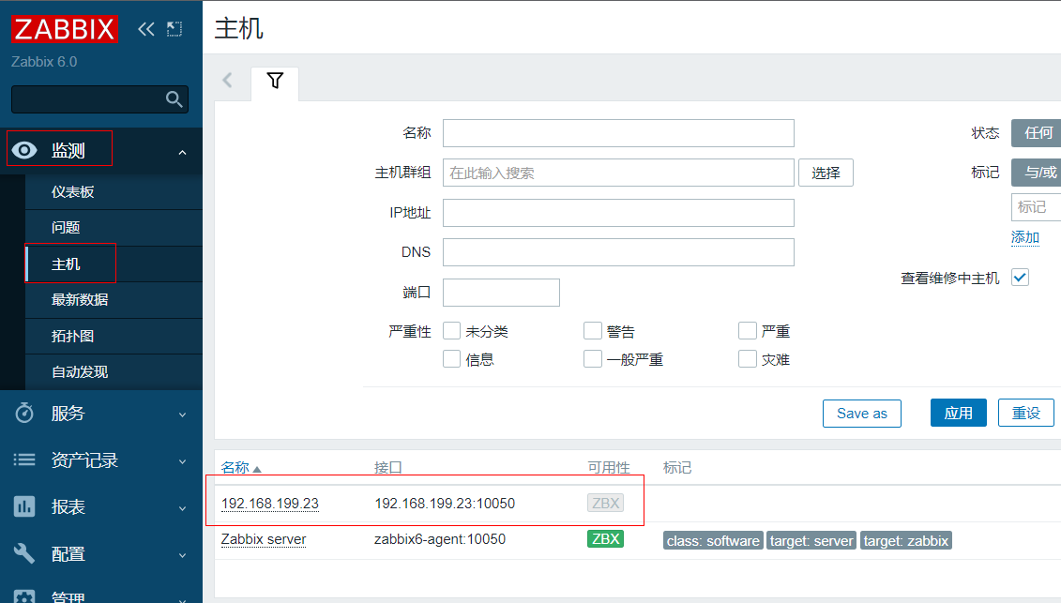Expand the 资产记录 menu chevron

(x=182, y=461)
